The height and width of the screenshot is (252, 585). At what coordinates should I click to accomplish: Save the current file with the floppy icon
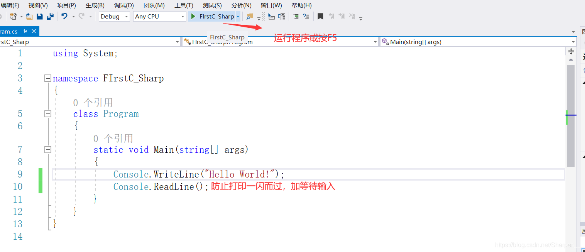(x=40, y=16)
